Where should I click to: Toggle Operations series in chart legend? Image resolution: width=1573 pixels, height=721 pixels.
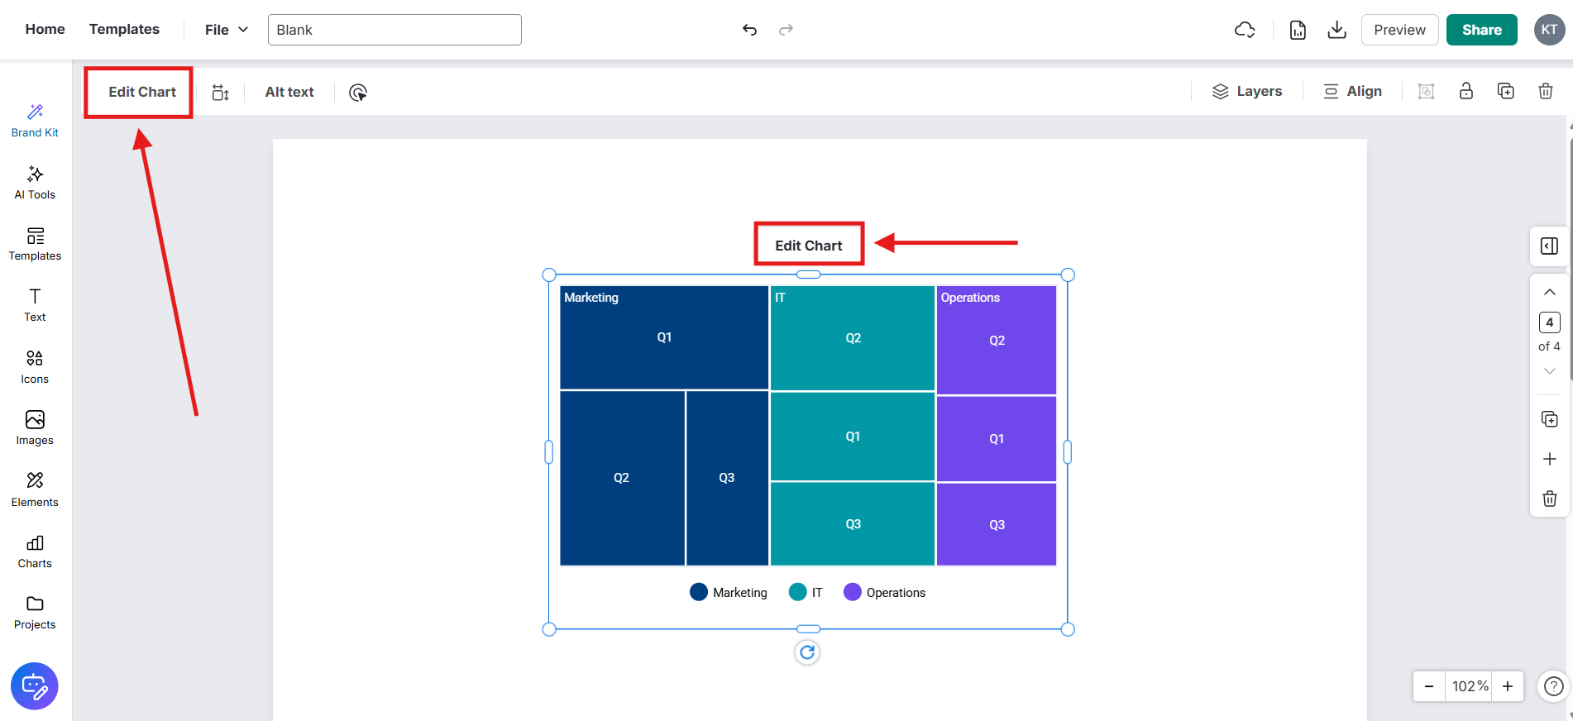[x=884, y=593]
